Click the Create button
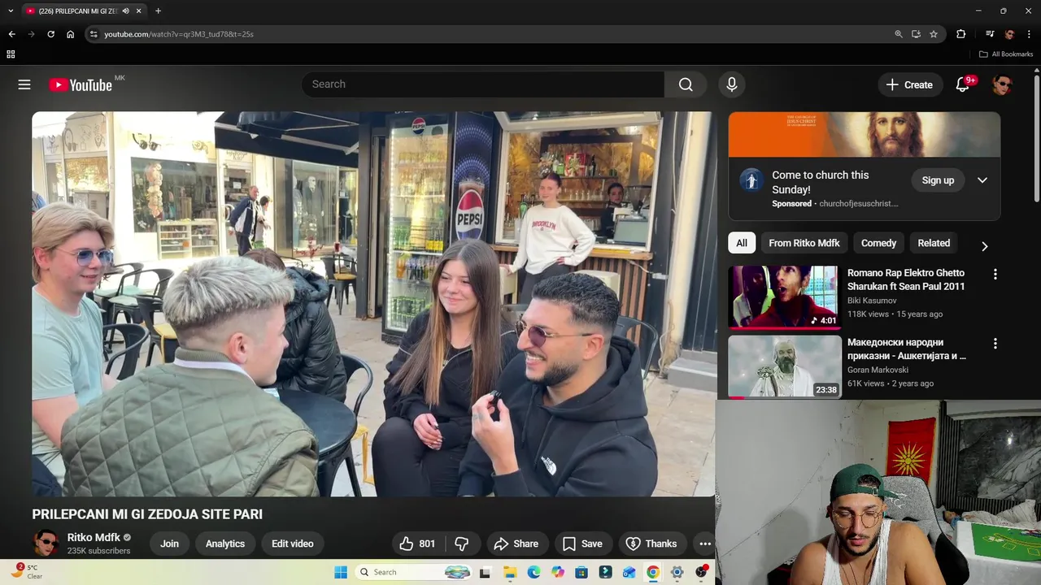The image size is (1041, 585). [909, 84]
